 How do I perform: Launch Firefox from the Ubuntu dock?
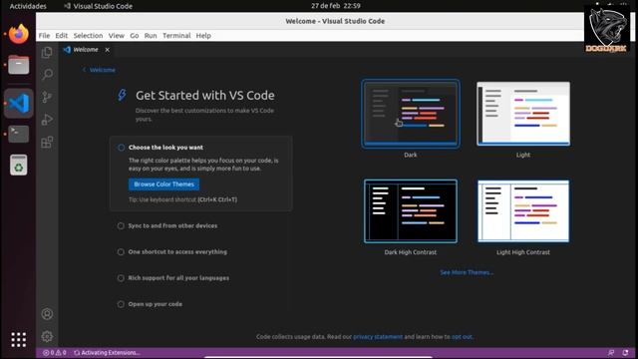click(x=19, y=34)
